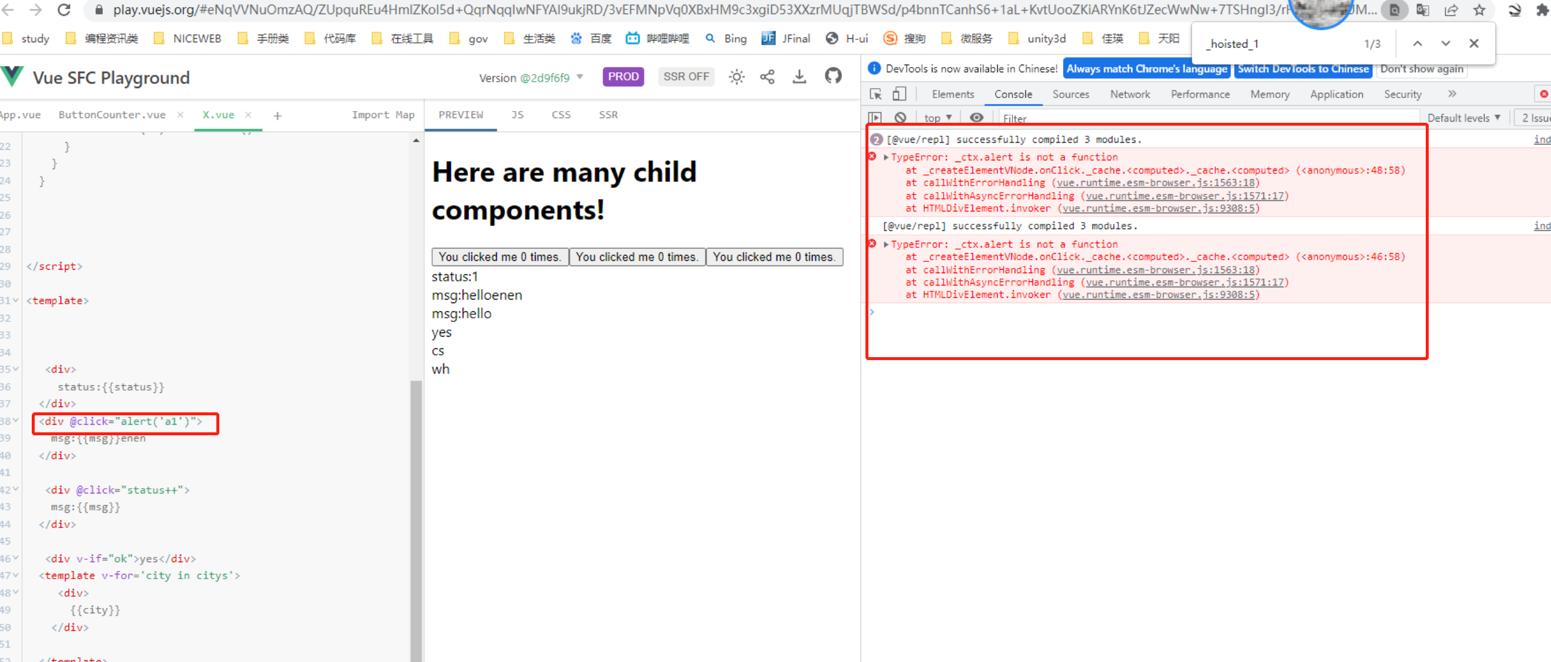Download project files icon
Screen dimensions: 1551x662
(x=799, y=77)
